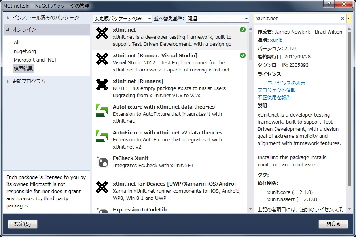Select the All source
Screen dimensions: 356x237
pyautogui.click(x=17, y=42)
